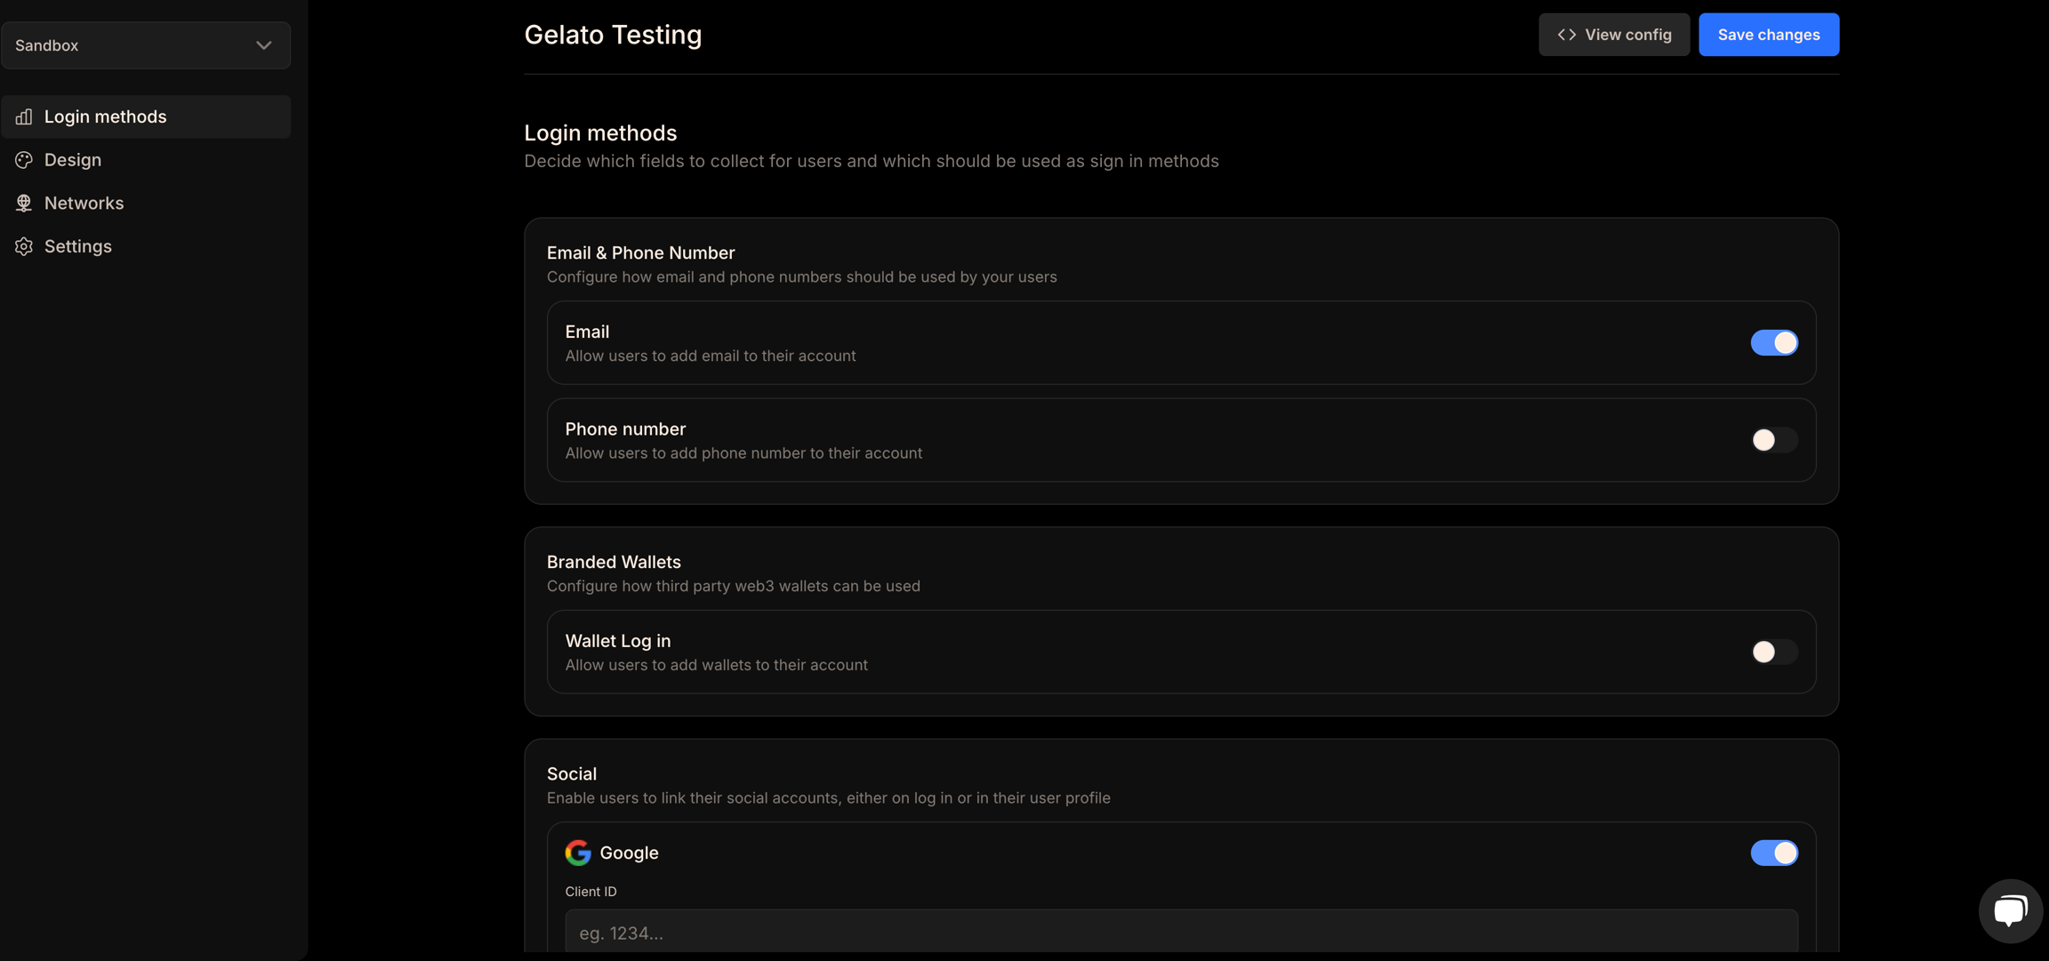The width and height of the screenshot is (2049, 961).
Task: Click the Login methods bar-chart icon
Action: click(x=24, y=116)
